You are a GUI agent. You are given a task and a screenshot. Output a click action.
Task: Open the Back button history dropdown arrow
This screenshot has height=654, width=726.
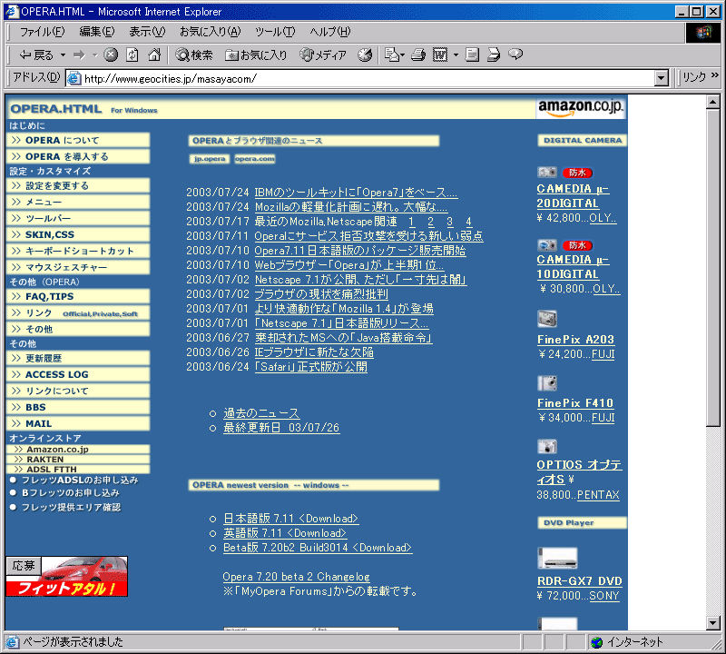(x=63, y=55)
